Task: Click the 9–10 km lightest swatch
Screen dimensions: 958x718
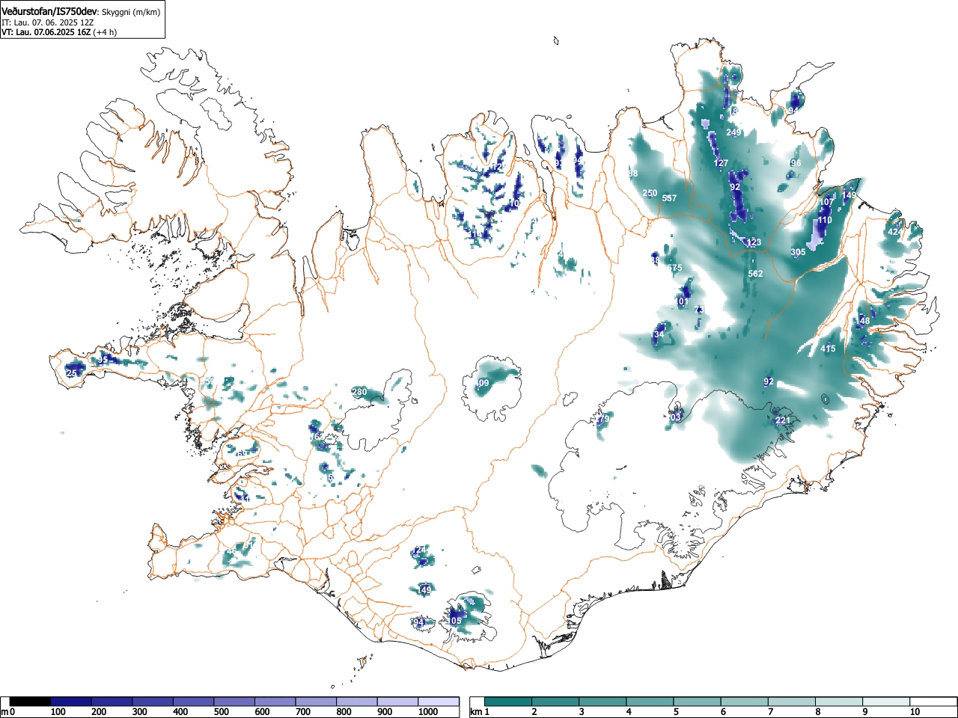Action: 886,702
